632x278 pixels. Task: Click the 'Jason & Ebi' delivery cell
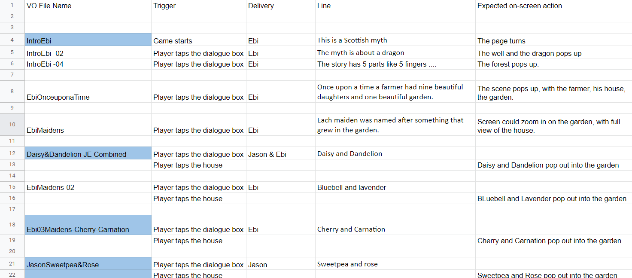point(281,153)
